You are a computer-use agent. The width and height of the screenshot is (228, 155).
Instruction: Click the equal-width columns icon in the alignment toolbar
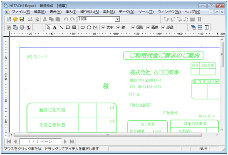[x=199, y=19]
